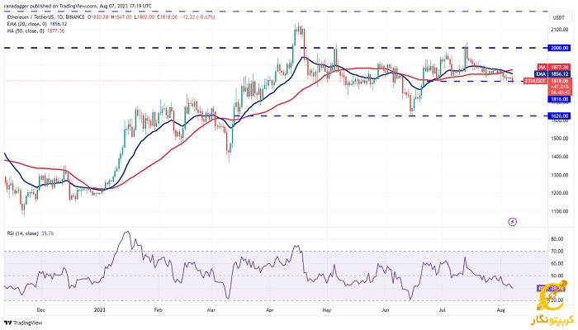Click the RSI (14, close) indicator title
The height and width of the screenshot is (330, 578).
pos(31,233)
